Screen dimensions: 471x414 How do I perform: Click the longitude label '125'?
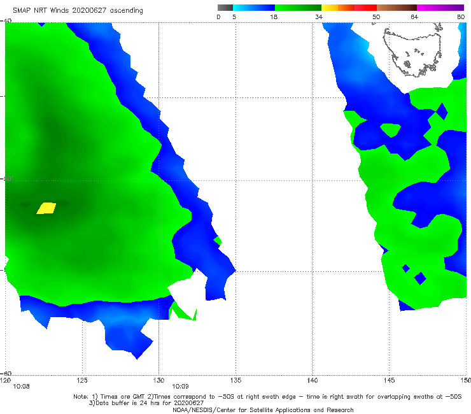(x=82, y=380)
